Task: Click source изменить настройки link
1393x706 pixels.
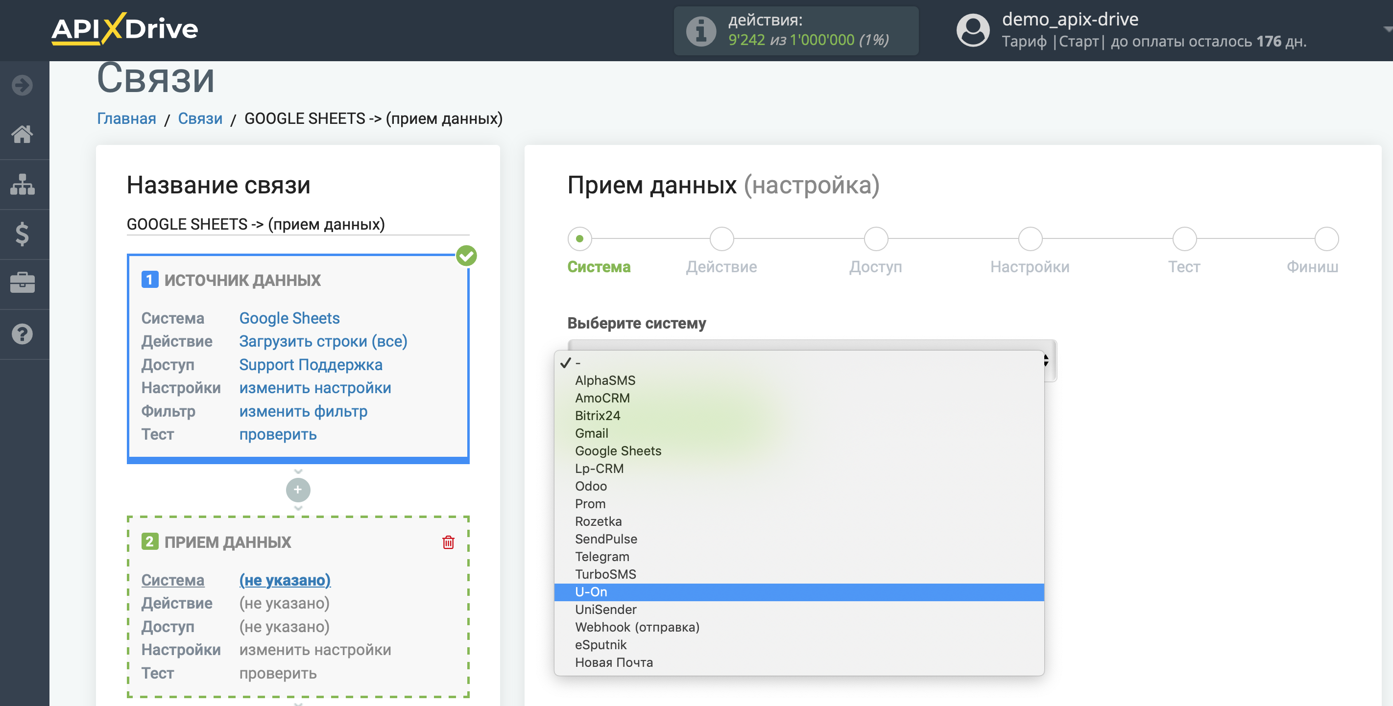Action: pyautogui.click(x=315, y=388)
